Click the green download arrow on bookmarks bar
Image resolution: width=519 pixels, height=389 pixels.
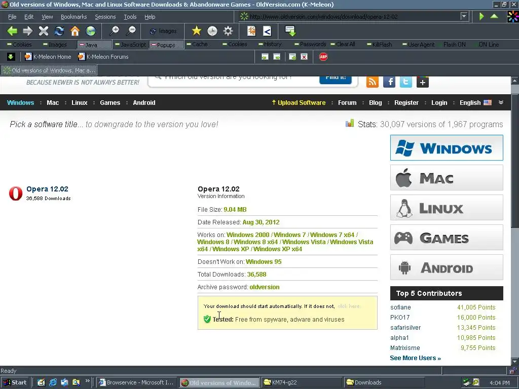click(x=11, y=57)
